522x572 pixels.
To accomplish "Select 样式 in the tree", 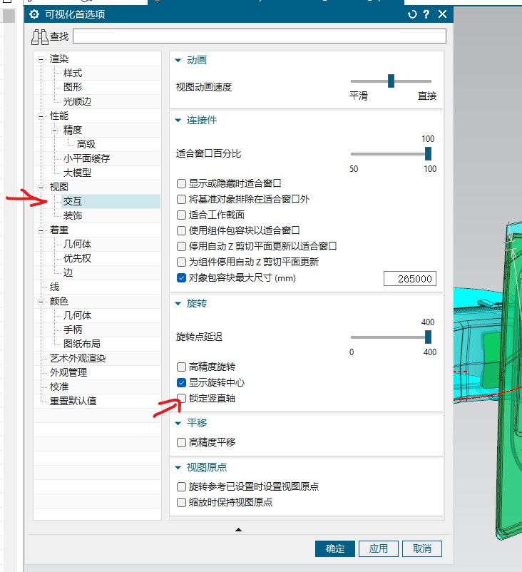I will click(73, 73).
